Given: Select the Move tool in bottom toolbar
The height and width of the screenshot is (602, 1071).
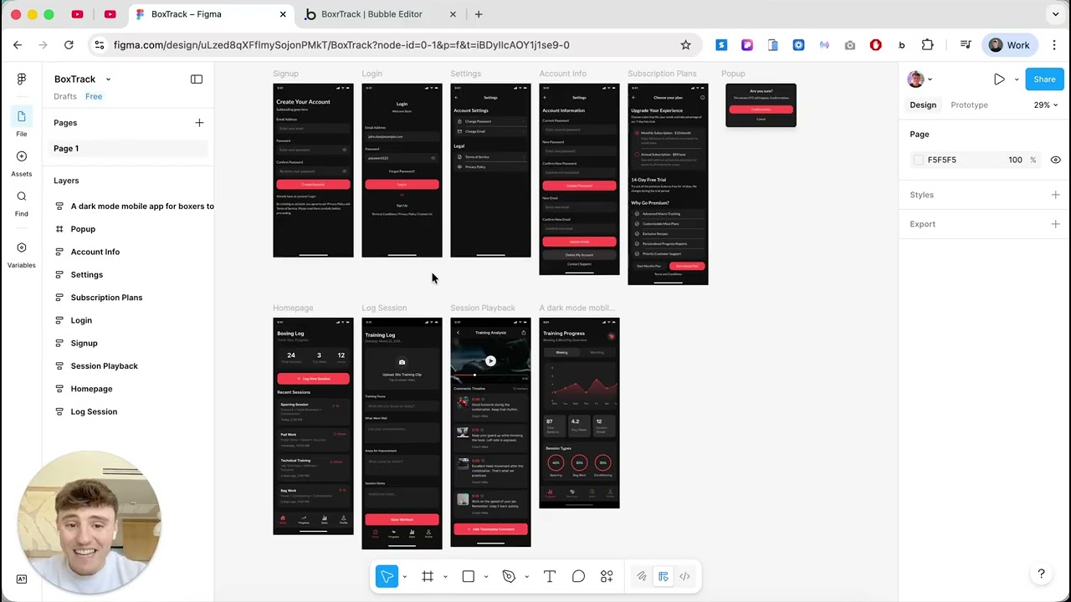Looking at the screenshot, I should (x=387, y=576).
